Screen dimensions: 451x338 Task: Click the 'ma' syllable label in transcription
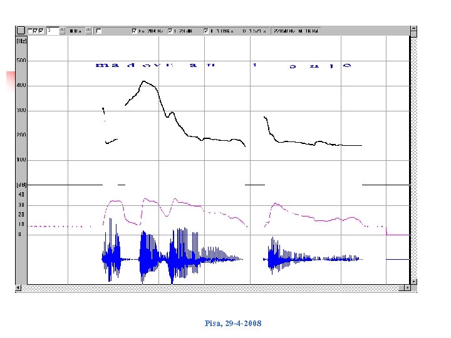pos(107,65)
